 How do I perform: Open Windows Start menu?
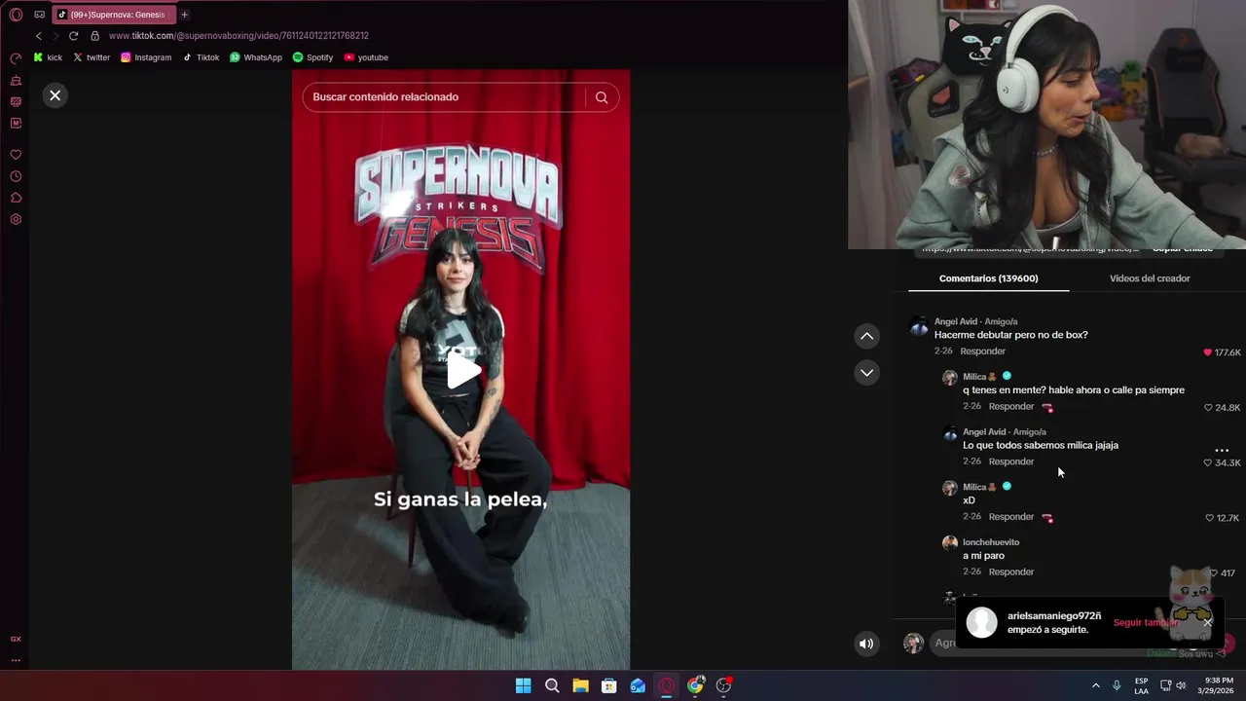523,685
